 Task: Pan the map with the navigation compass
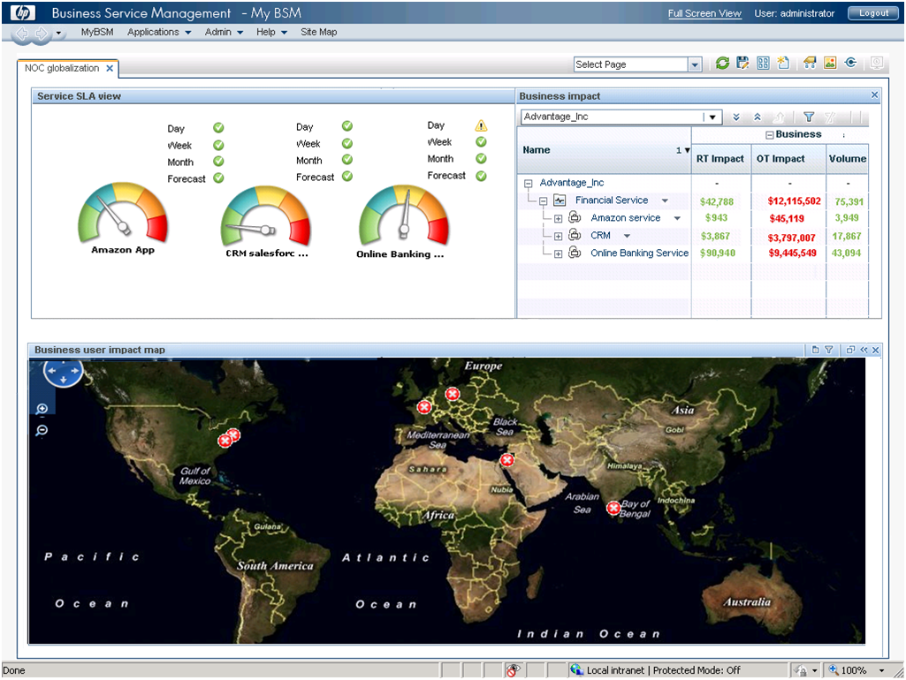[x=63, y=371]
